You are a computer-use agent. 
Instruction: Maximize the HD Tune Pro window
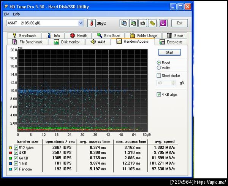point(180,7)
